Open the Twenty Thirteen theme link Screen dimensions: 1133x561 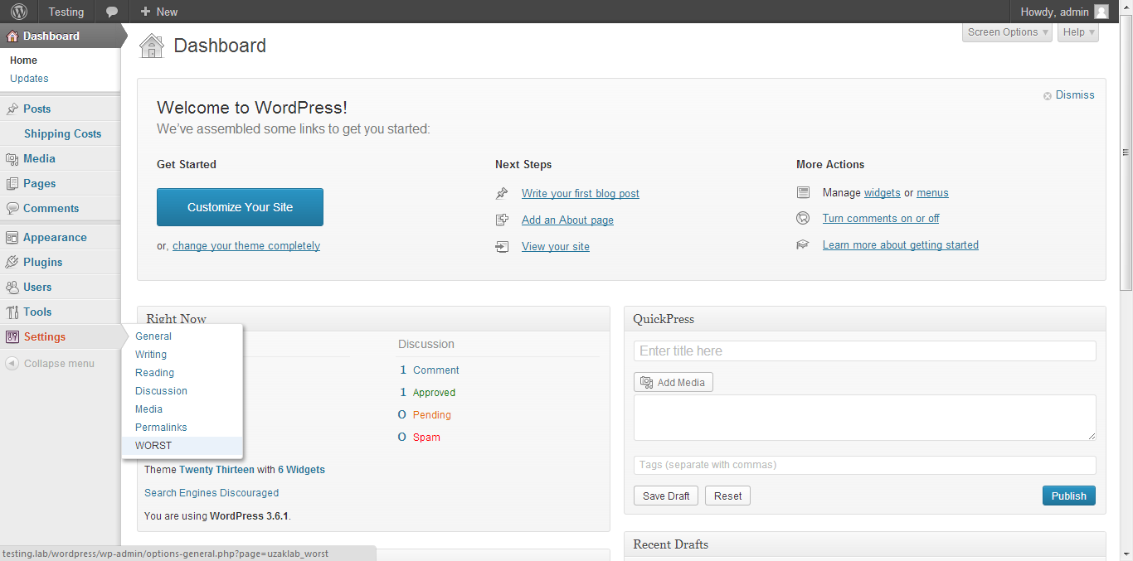[216, 470]
